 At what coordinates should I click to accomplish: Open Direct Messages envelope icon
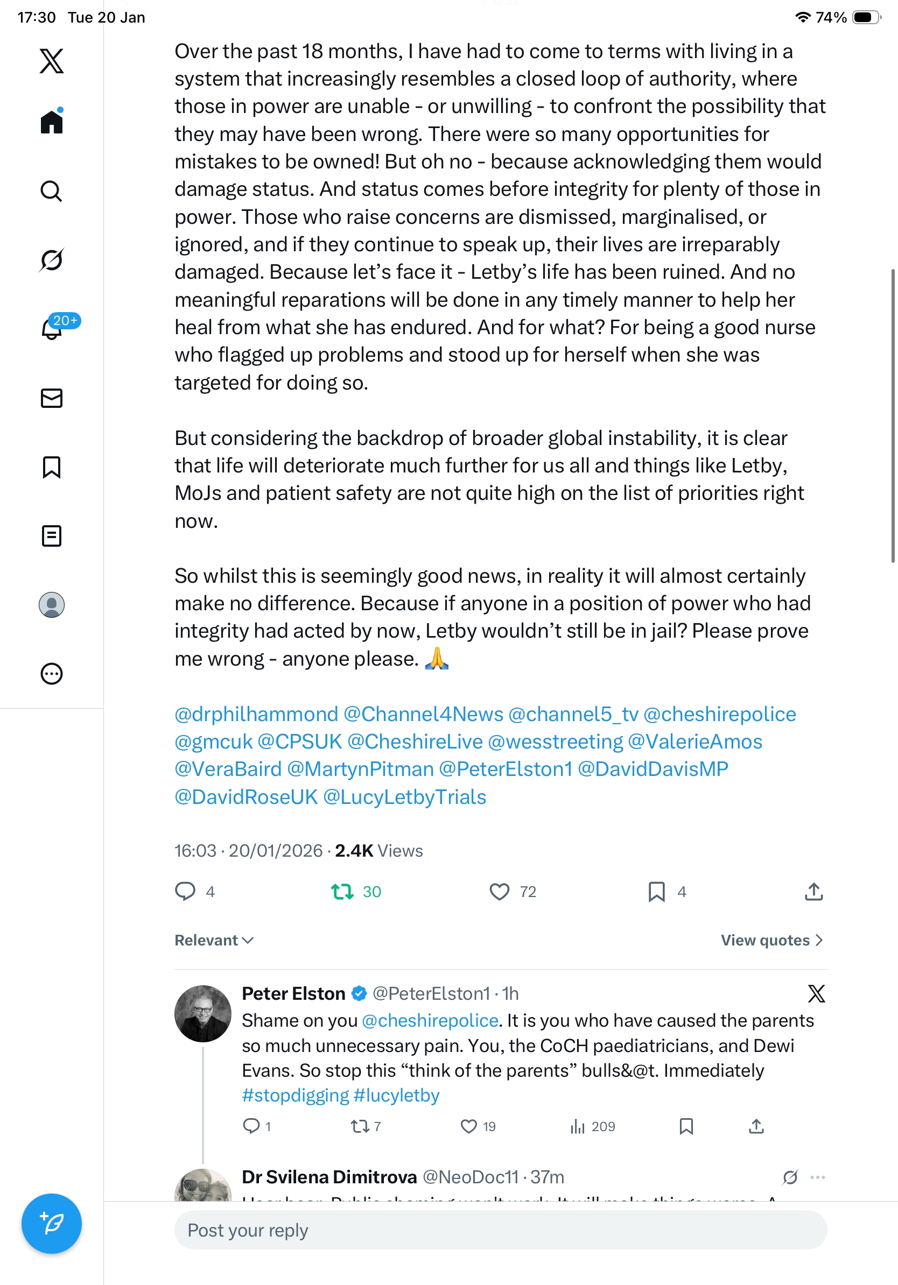point(52,398)
